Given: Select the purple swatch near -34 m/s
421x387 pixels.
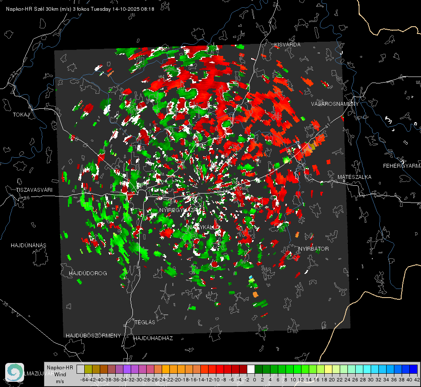Looking at the screenshot, I should [127, 369].
